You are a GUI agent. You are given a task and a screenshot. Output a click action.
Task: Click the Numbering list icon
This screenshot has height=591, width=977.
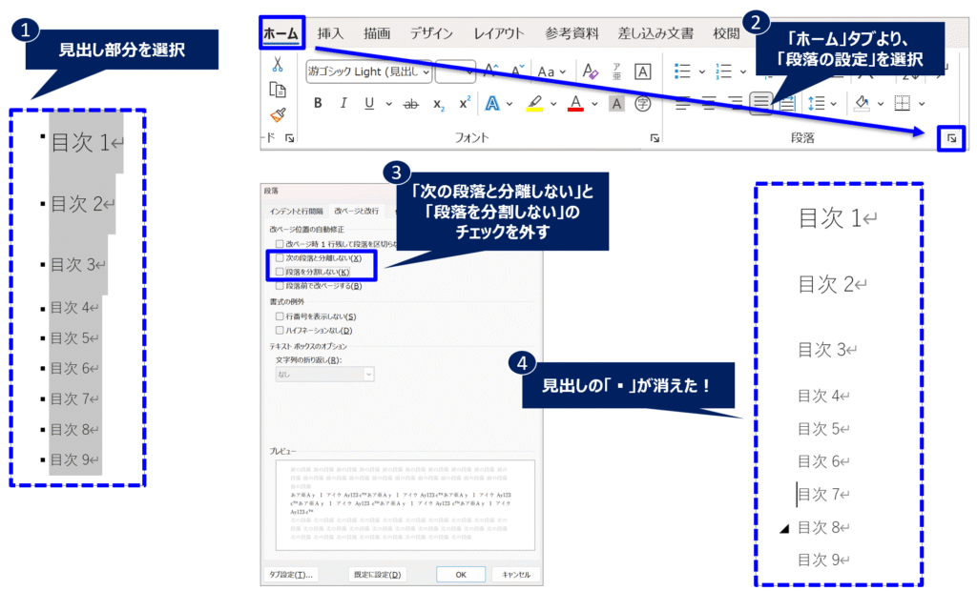[x=723, y=71]
